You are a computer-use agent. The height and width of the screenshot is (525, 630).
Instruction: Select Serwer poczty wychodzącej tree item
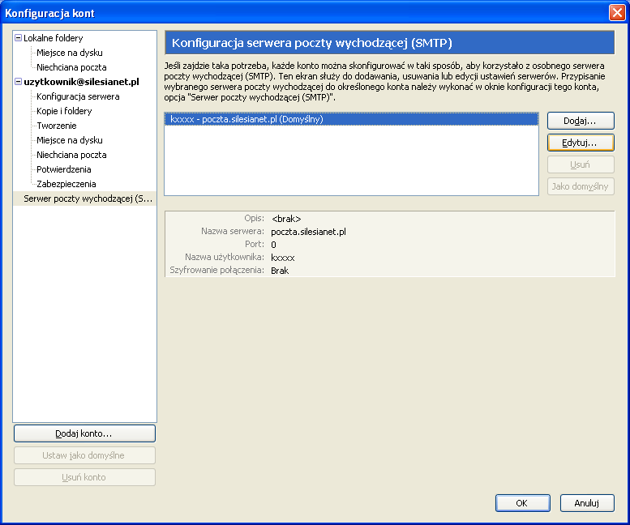88,198
